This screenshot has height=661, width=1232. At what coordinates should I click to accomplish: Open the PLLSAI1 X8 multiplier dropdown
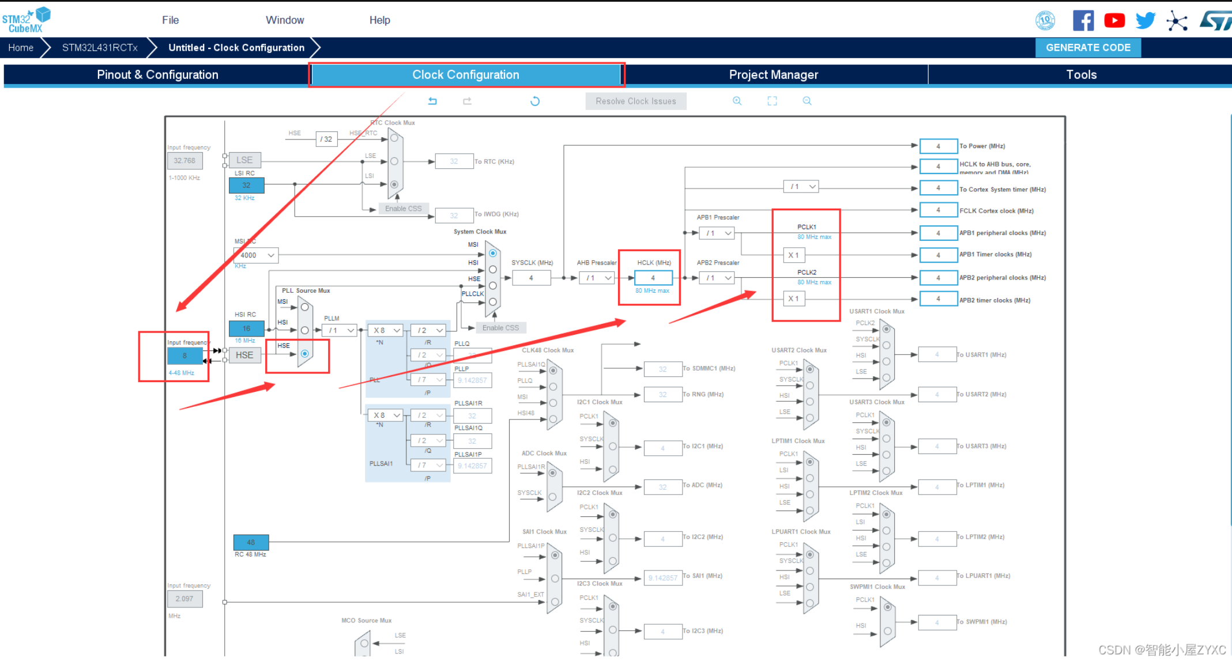(x=385, y=415)
